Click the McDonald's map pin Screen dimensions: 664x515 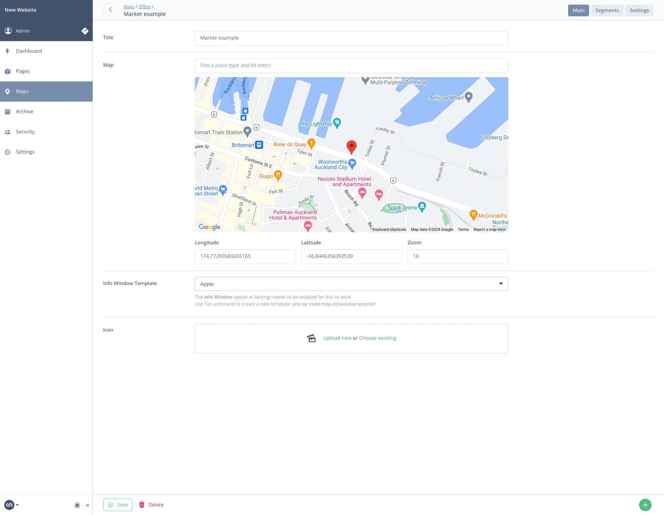click(473, 215)
